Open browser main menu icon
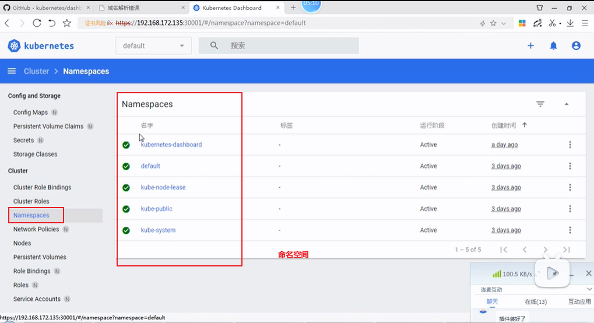Image resolution: width=594 pixels, height=323 pixels. coord(585,23)
